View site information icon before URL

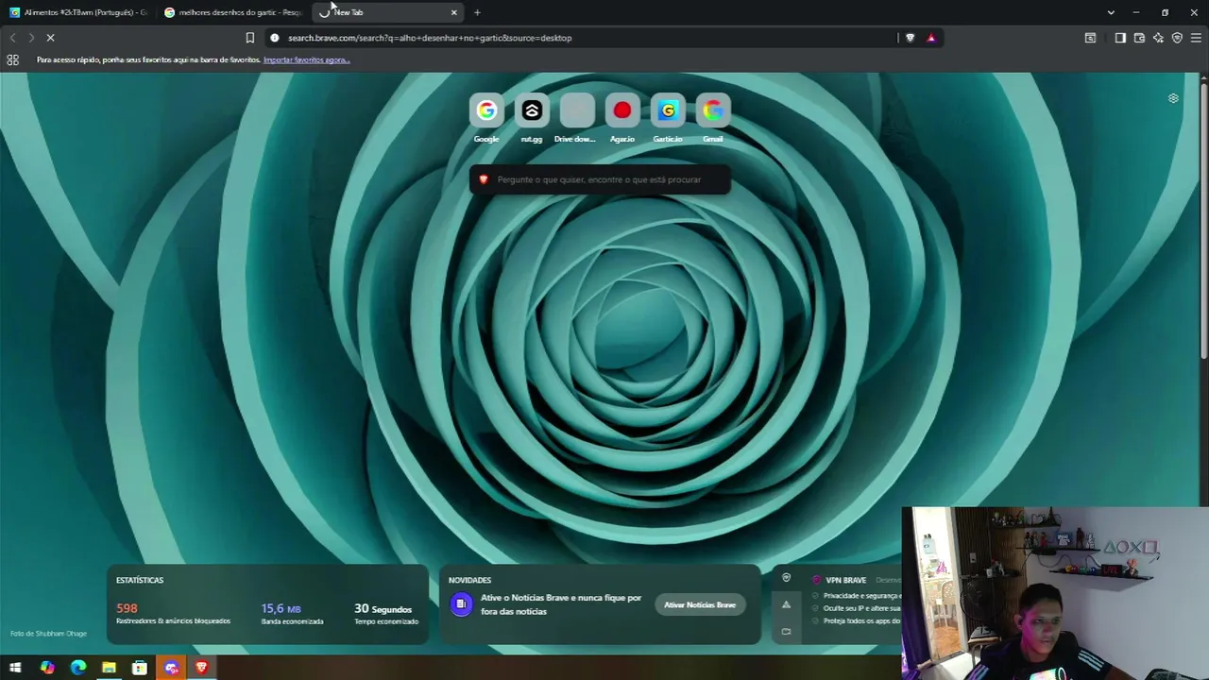coord(275,38)
